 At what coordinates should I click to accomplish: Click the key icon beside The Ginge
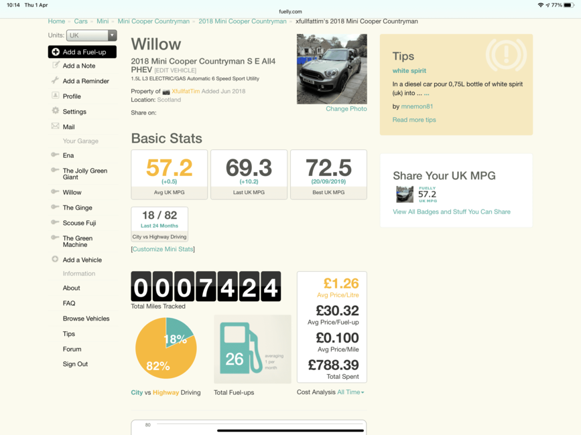[x=55, y=207]
